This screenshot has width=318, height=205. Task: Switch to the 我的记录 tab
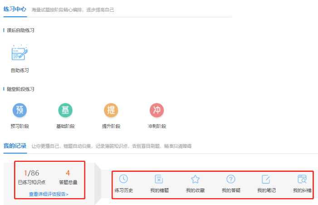(x=15, y=146)
